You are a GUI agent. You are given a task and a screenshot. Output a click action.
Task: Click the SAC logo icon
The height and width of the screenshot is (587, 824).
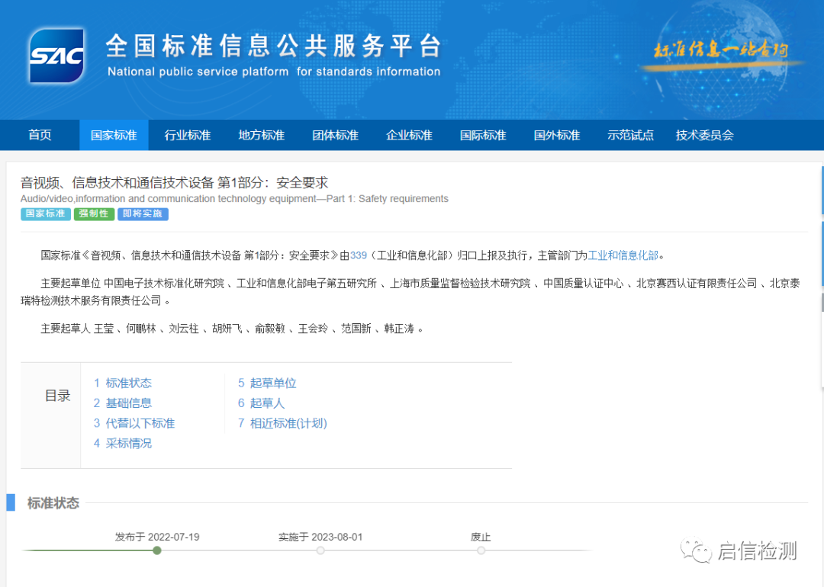(x=56, y=56)
